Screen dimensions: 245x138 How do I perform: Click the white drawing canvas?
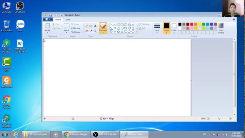(x=117, y=77)
